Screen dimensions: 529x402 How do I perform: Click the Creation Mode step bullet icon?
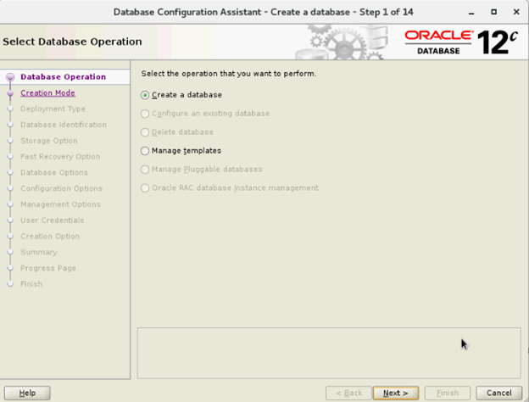[x=10, y=93]
